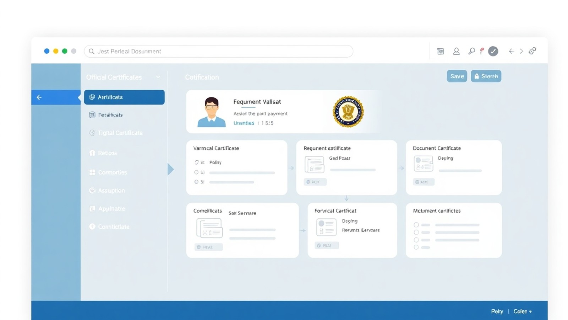Select the third radio in Varrncal Certificate
The image size is (568, 320).
coord(196,182)
